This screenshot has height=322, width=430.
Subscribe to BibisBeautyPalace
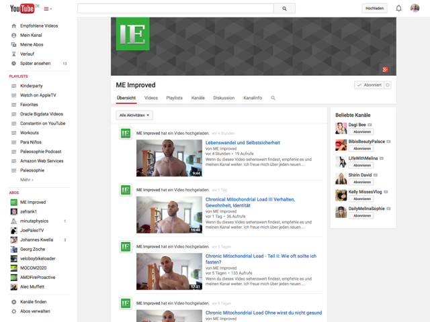(362, 149)
